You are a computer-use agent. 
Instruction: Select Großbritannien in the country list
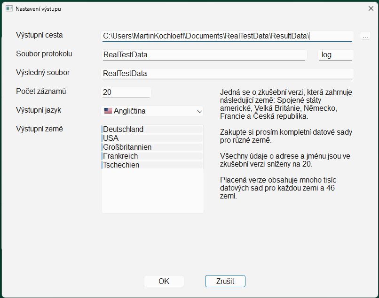tap(152, 147)
